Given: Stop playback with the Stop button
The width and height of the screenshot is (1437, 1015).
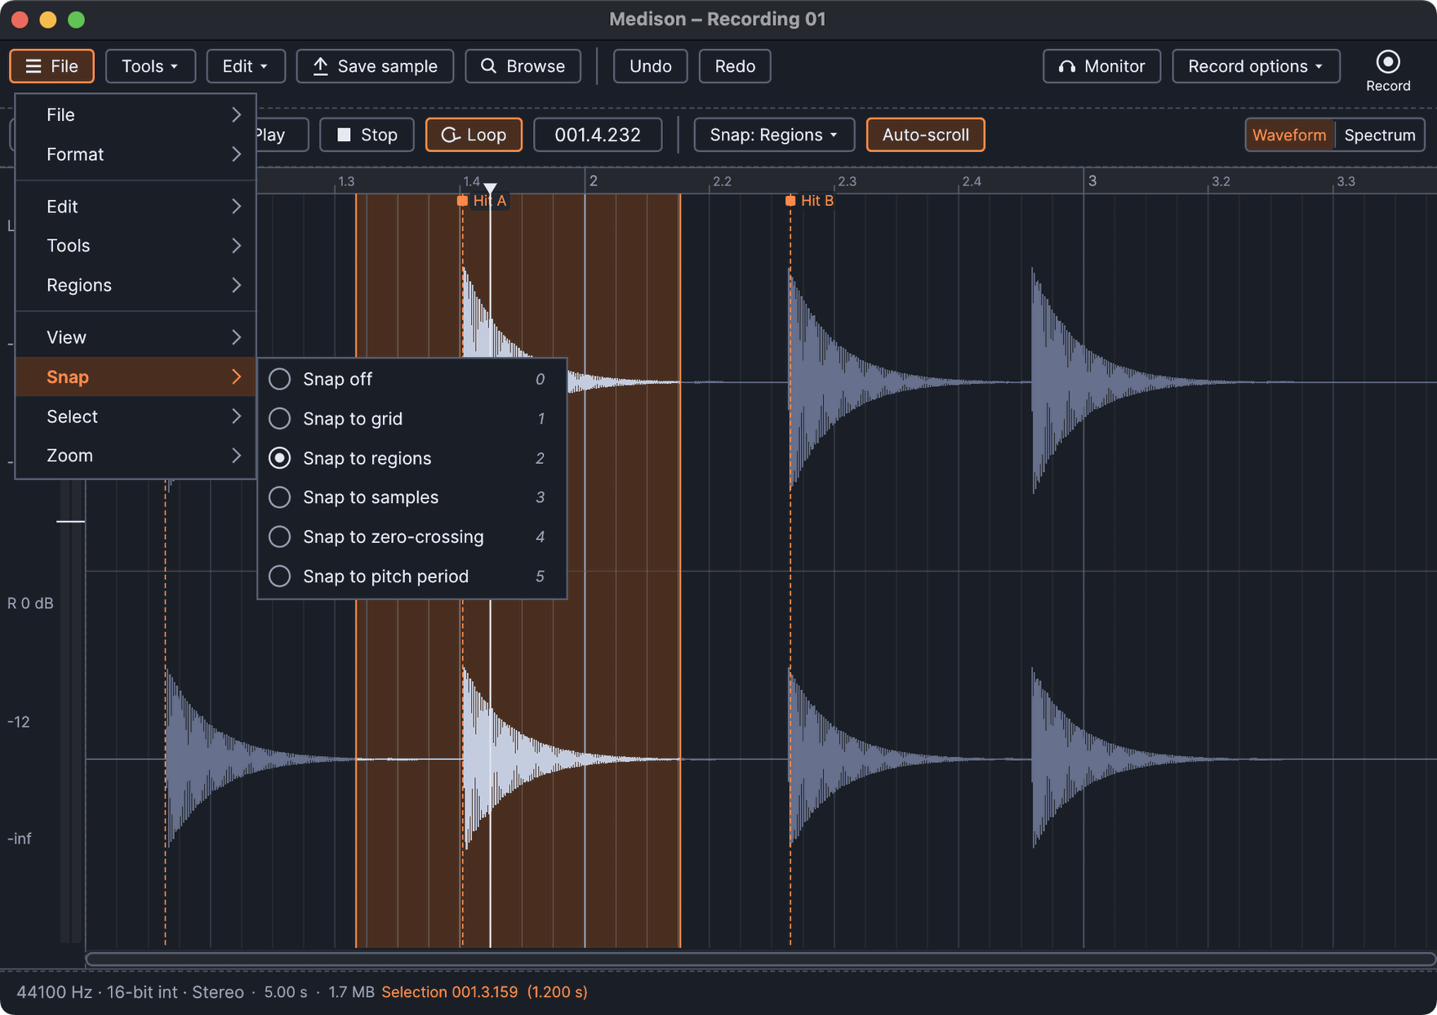Looking at the screenshot, I should point(367,135).
